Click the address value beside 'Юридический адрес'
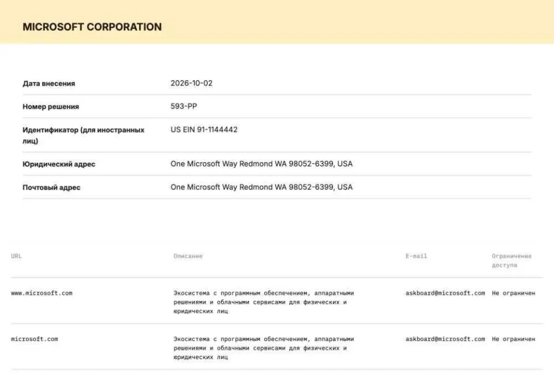Viewport: 554px width, 384px height. click(261, 164)
